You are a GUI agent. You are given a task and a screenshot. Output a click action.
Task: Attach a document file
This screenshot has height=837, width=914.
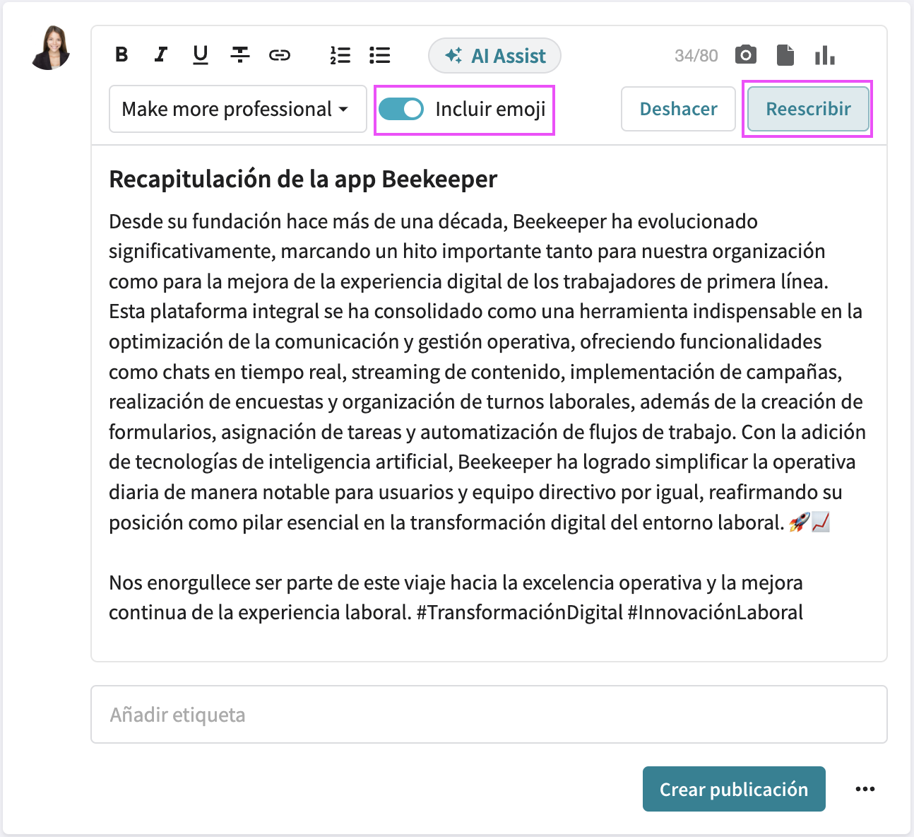(x=785, y=54)
